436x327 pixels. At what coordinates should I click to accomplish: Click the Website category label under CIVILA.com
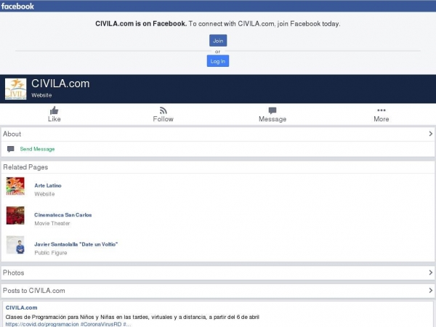tap(41, 95)
